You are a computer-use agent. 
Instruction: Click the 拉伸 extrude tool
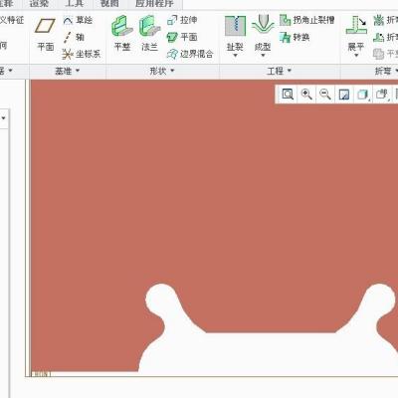tap(182, 20)
